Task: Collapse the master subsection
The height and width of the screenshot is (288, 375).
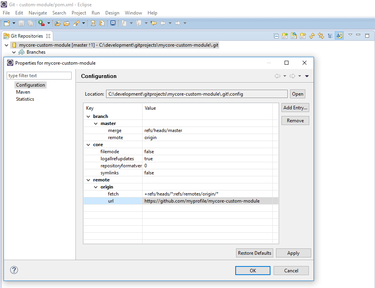Action: pos(96,124)
